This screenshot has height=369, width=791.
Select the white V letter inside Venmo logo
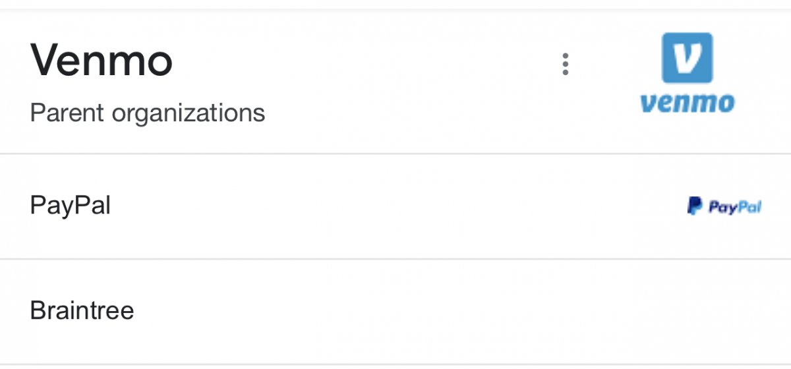pos(688,58)
